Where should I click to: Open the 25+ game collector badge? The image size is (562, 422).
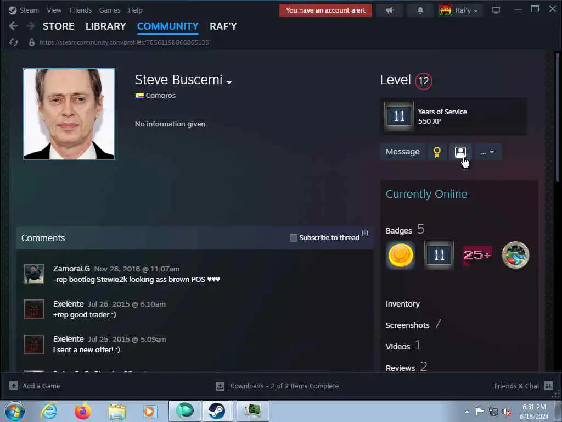477,255
